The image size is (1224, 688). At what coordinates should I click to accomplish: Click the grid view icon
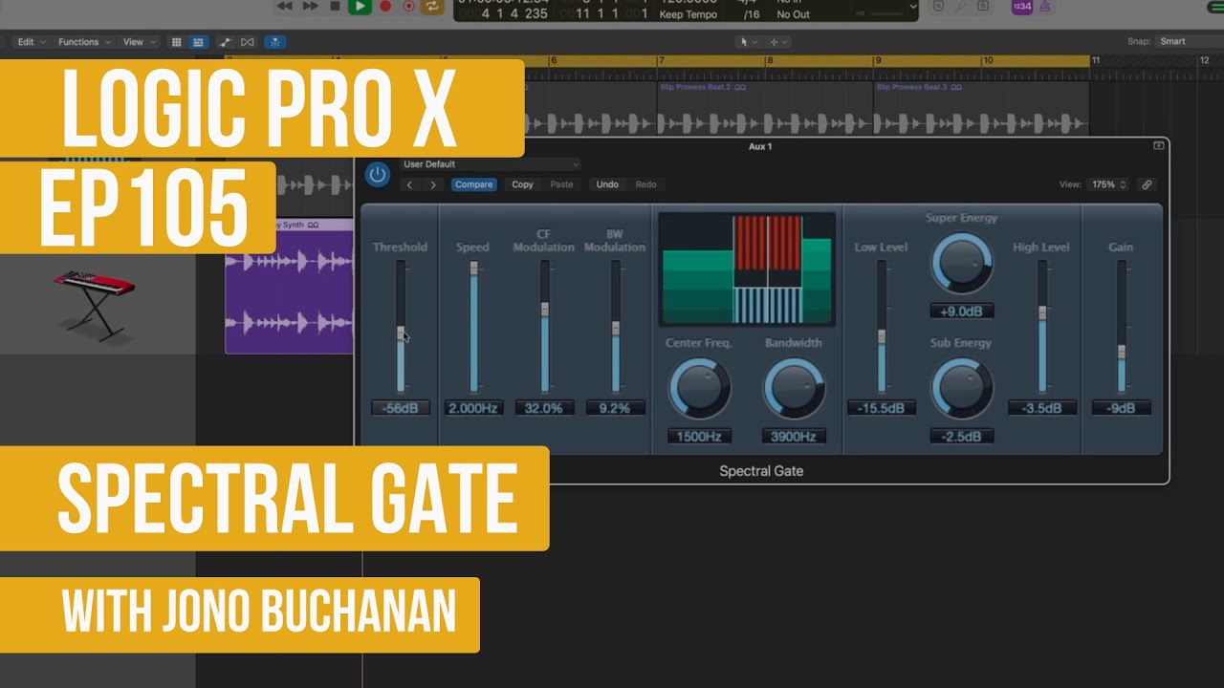tap(176, 42)
